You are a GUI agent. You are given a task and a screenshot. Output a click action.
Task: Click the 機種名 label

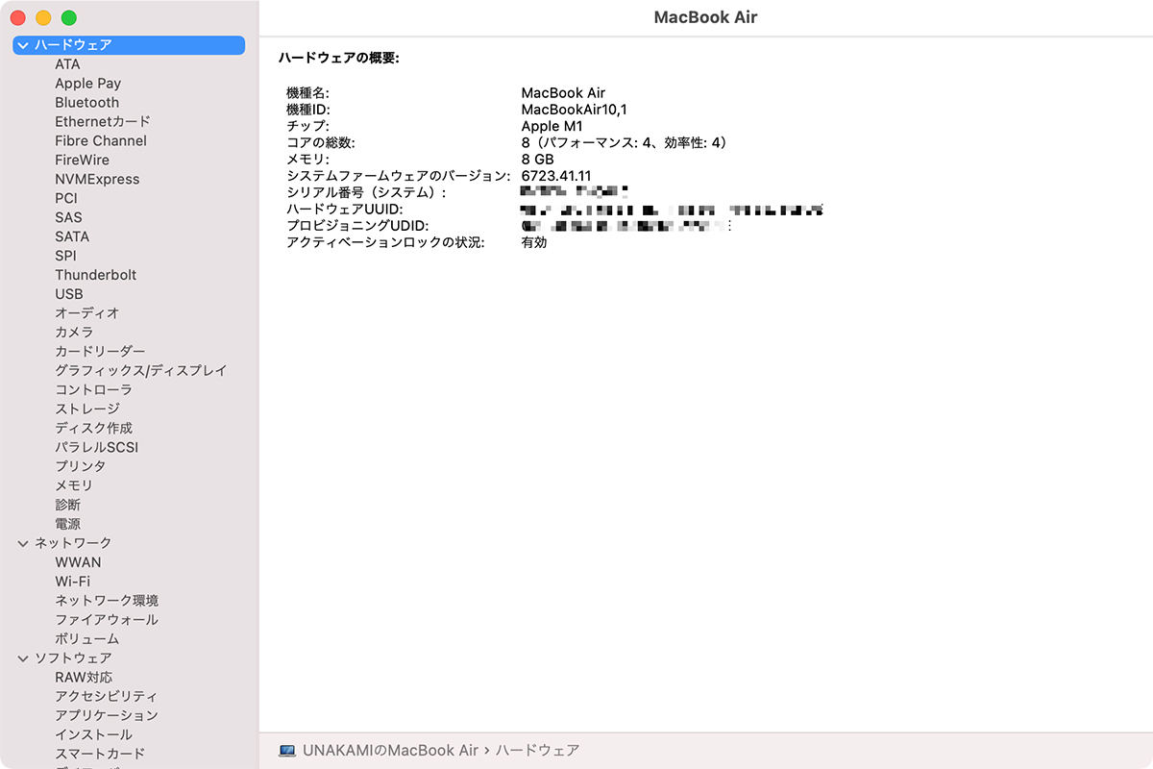307,93
